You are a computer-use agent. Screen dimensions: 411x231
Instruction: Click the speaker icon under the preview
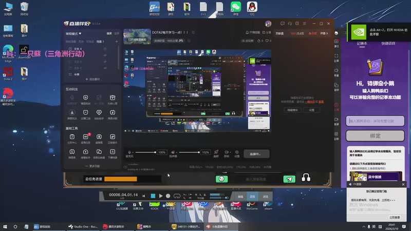pyautogui.click(x=173, y=152)
